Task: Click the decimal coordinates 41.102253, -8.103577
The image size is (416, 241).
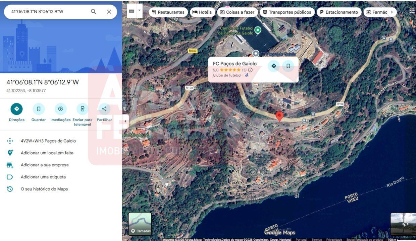Action: tap(26, 91)
